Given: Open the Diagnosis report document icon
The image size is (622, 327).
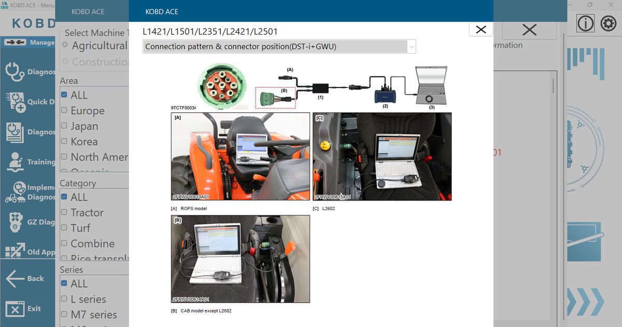Looking at the screenshot, I should [x=15, y=132].
